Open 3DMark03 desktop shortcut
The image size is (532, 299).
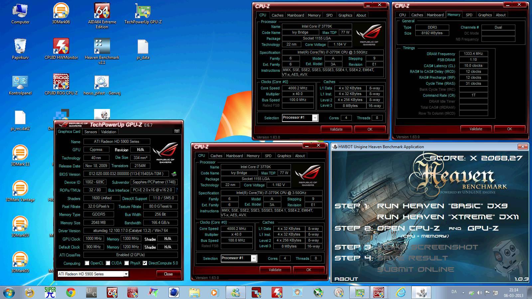click(20, 227)
